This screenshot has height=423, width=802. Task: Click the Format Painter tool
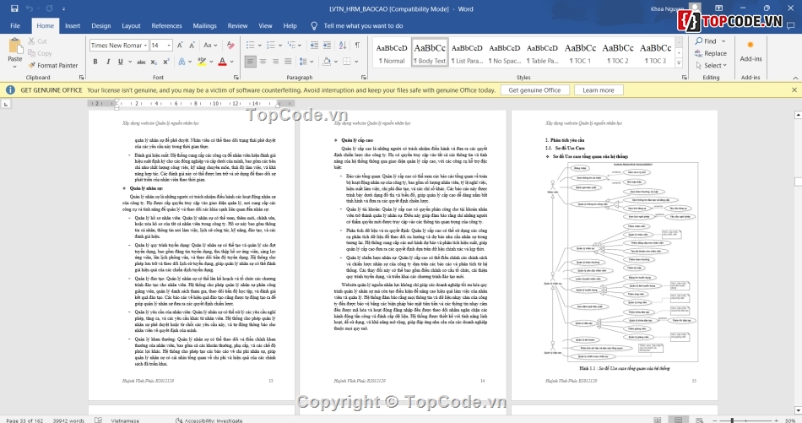coord(52,66)
